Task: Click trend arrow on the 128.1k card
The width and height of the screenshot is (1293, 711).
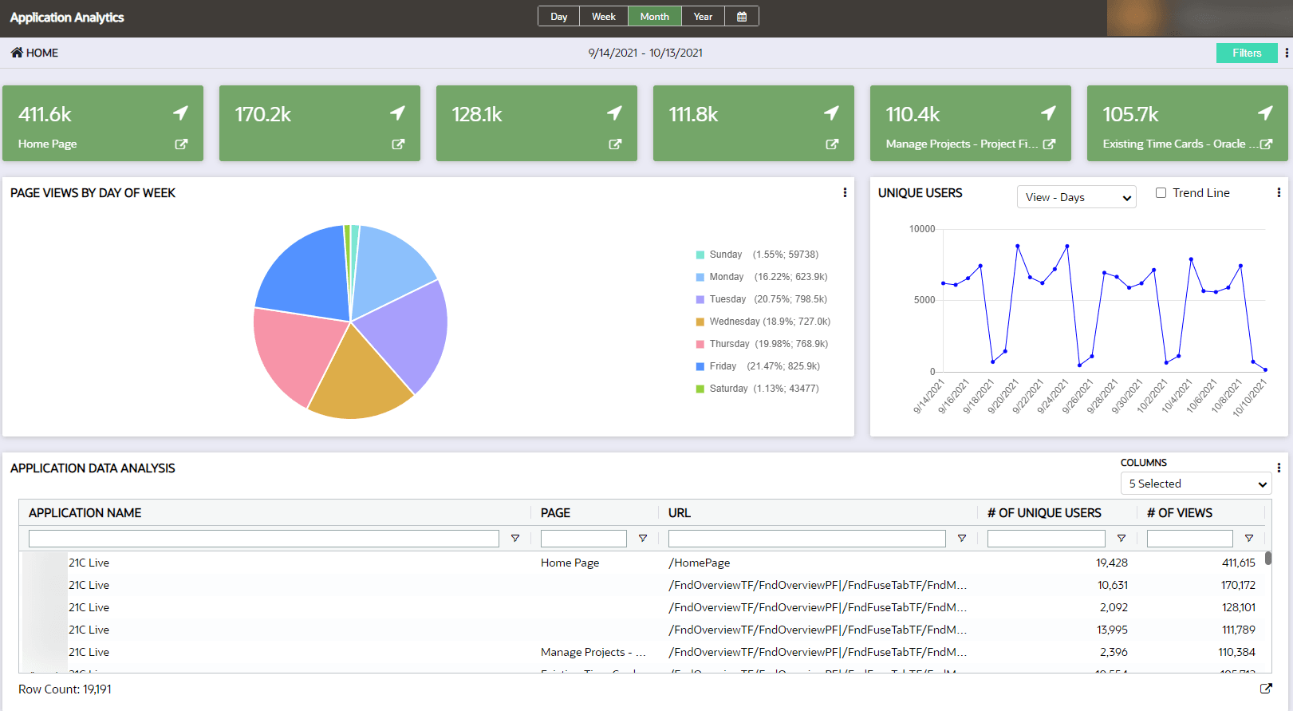Action: pos(615,113)
